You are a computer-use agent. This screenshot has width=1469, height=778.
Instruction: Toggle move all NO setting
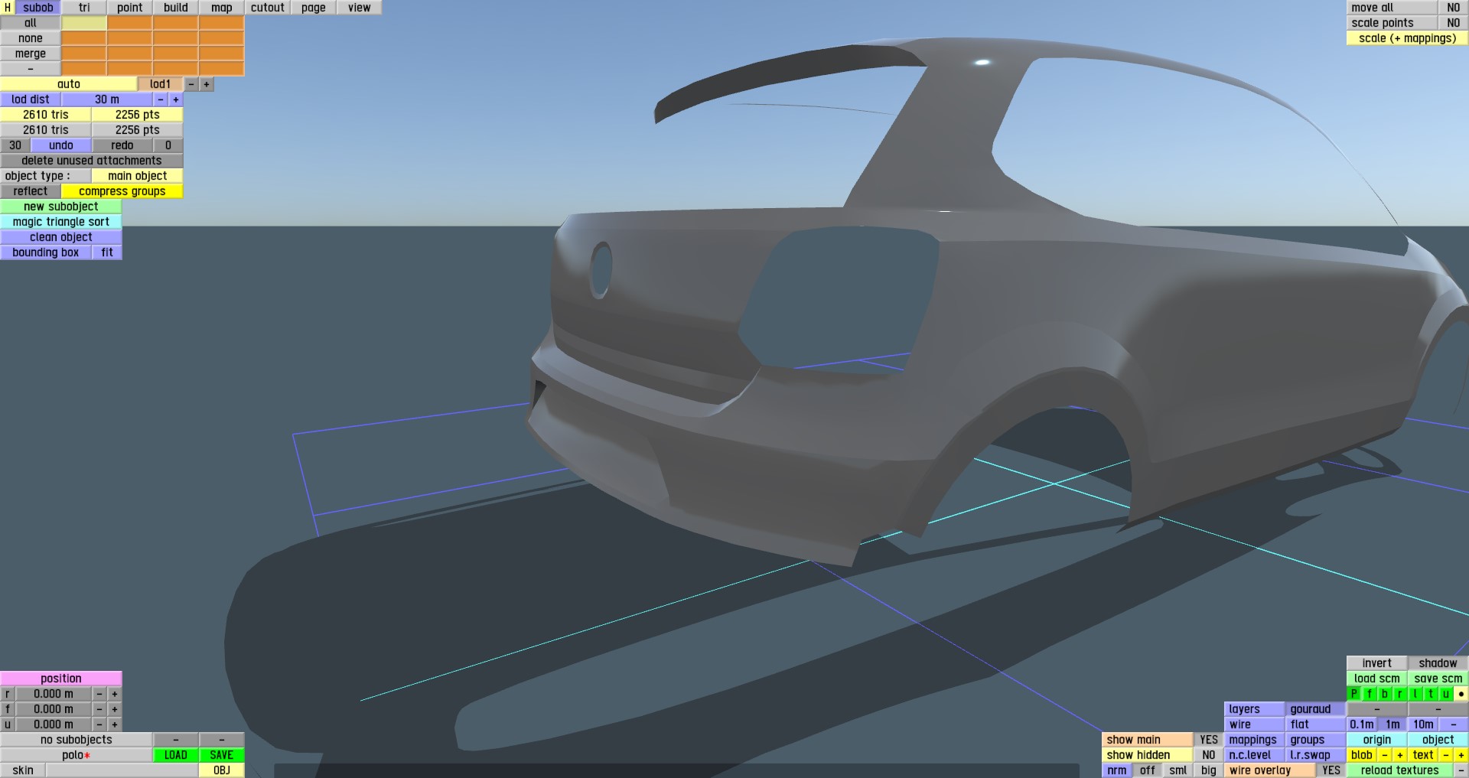[1454, 8]
